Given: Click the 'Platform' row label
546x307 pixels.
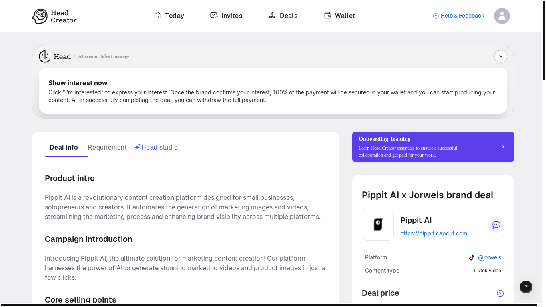Looking at the screenshot, I should [376, 257].
